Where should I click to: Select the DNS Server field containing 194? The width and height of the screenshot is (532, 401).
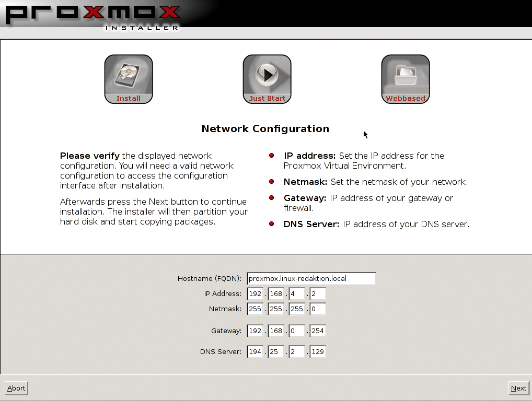tap(255, 351)
